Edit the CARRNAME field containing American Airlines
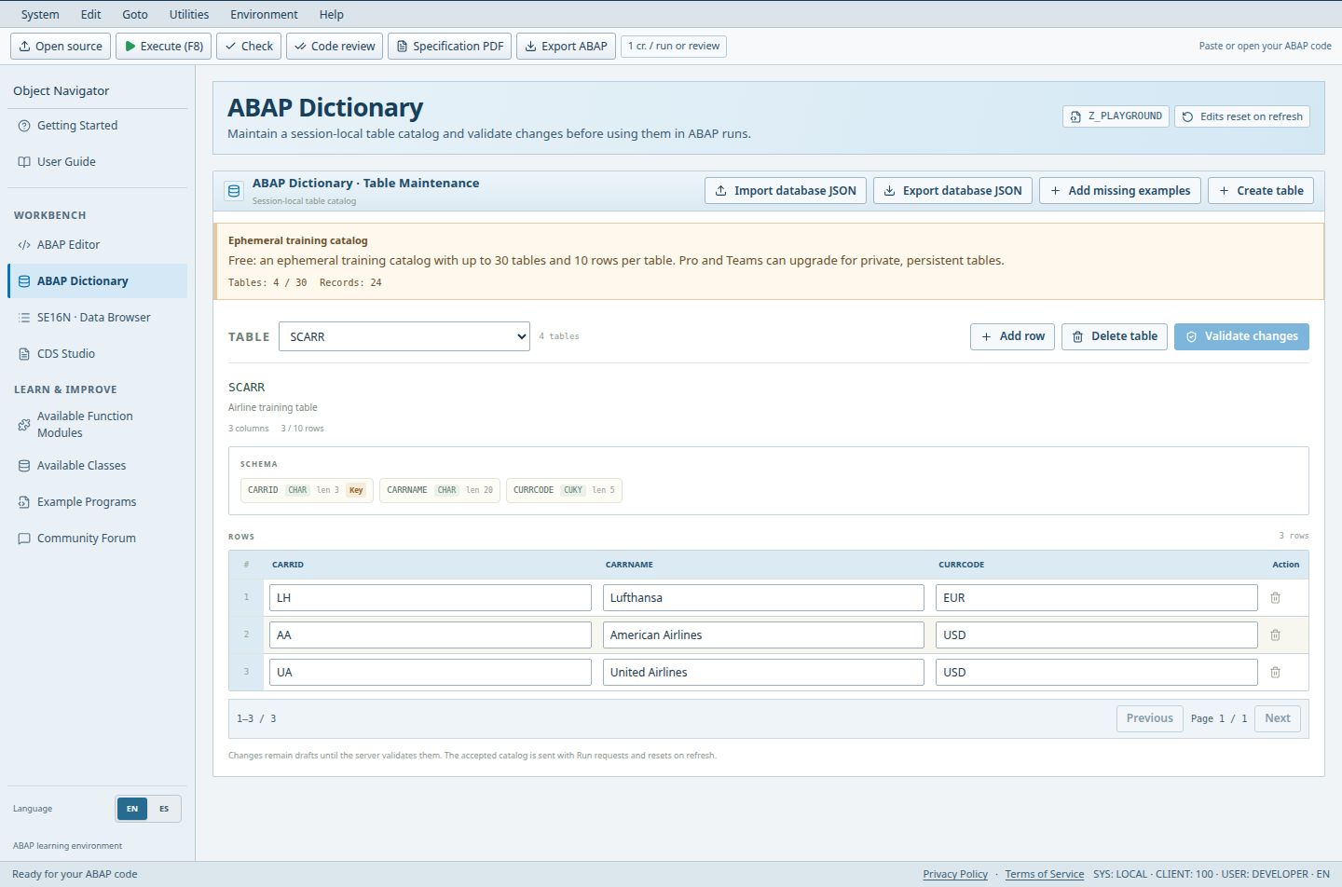This screenshot has height=887, width=1342. 763,635
